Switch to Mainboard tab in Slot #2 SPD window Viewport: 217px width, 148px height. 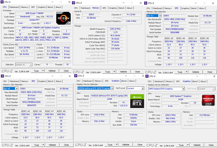pos(14,81)
